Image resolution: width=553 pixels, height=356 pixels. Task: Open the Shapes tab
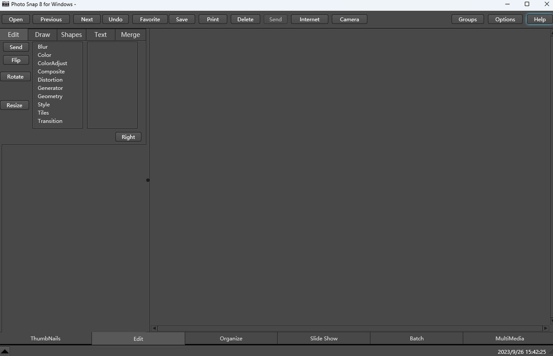click(71, 35)
